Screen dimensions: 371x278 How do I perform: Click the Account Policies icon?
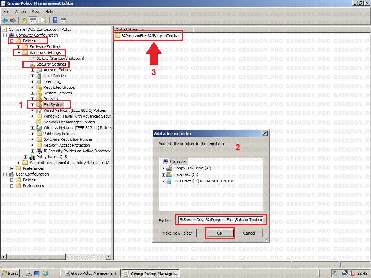[x=39, y=70]
